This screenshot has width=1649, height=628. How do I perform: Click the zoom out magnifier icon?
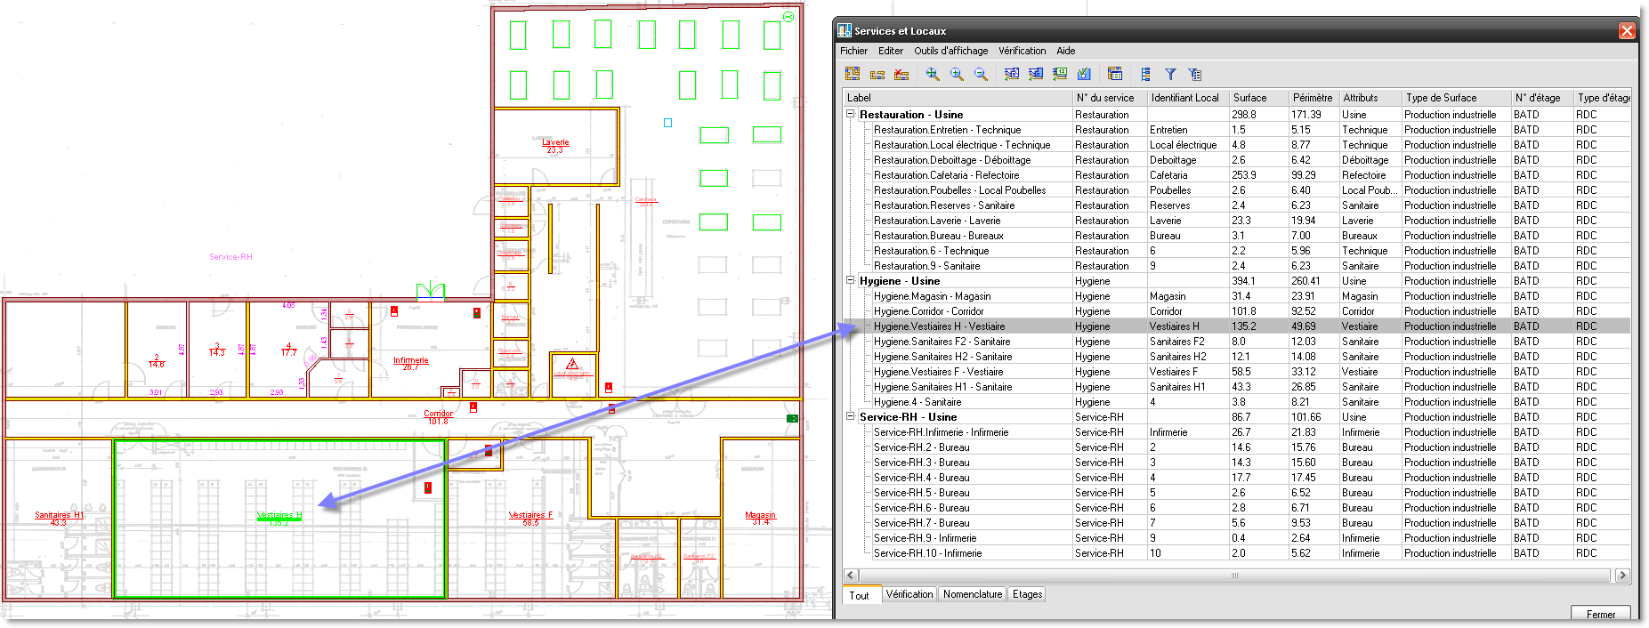(981, 75)
